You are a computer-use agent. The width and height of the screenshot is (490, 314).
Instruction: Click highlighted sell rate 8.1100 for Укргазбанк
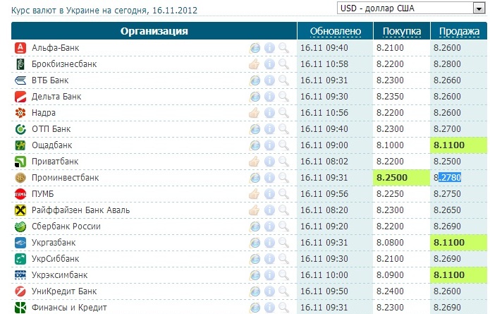click(449, 243)
